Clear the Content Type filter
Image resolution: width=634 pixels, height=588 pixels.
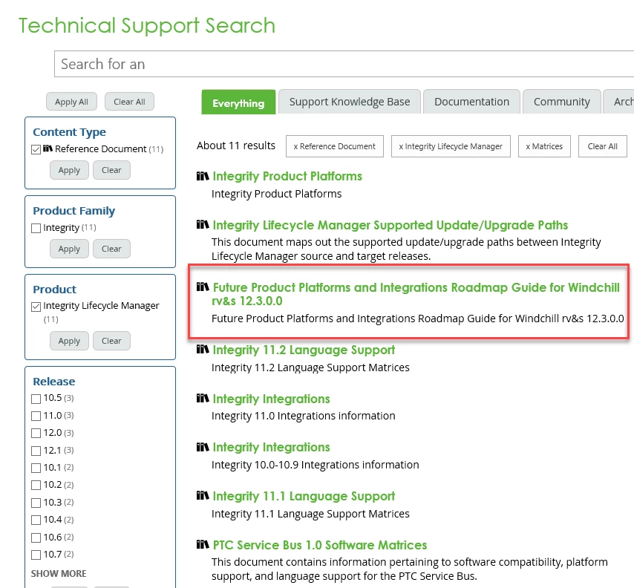tap(111, 170)
